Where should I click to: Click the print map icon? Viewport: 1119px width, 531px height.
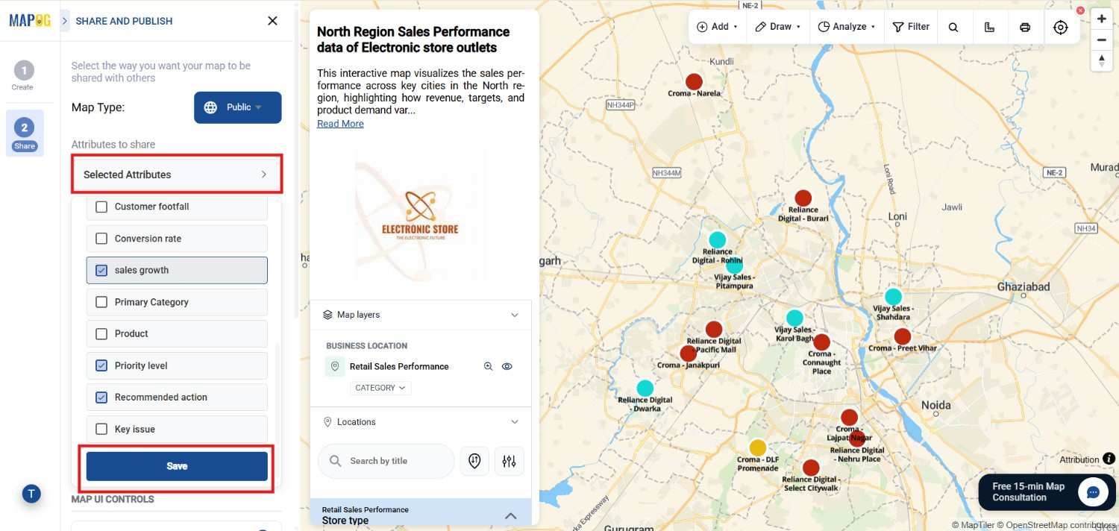click(1025, 28)
